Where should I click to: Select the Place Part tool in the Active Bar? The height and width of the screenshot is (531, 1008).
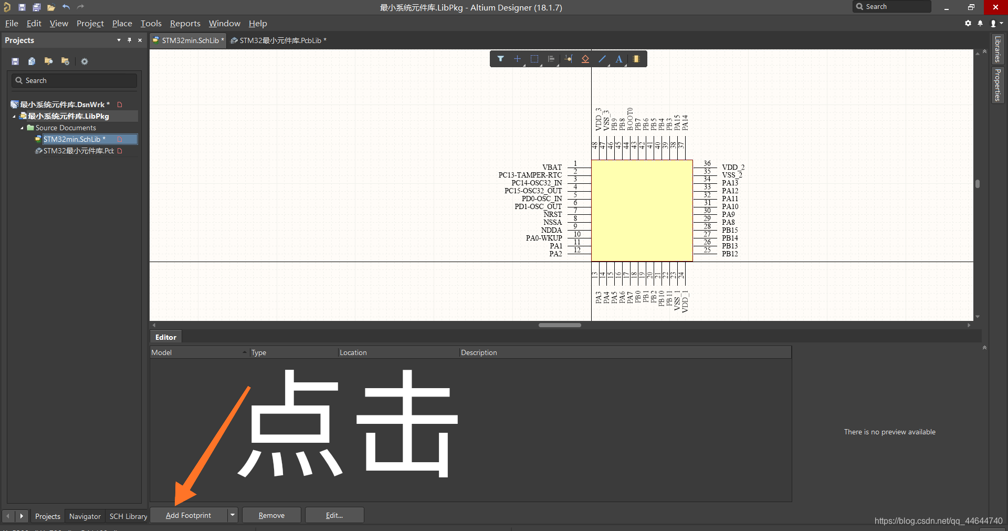pyautogui.click(x=636, y=59)
